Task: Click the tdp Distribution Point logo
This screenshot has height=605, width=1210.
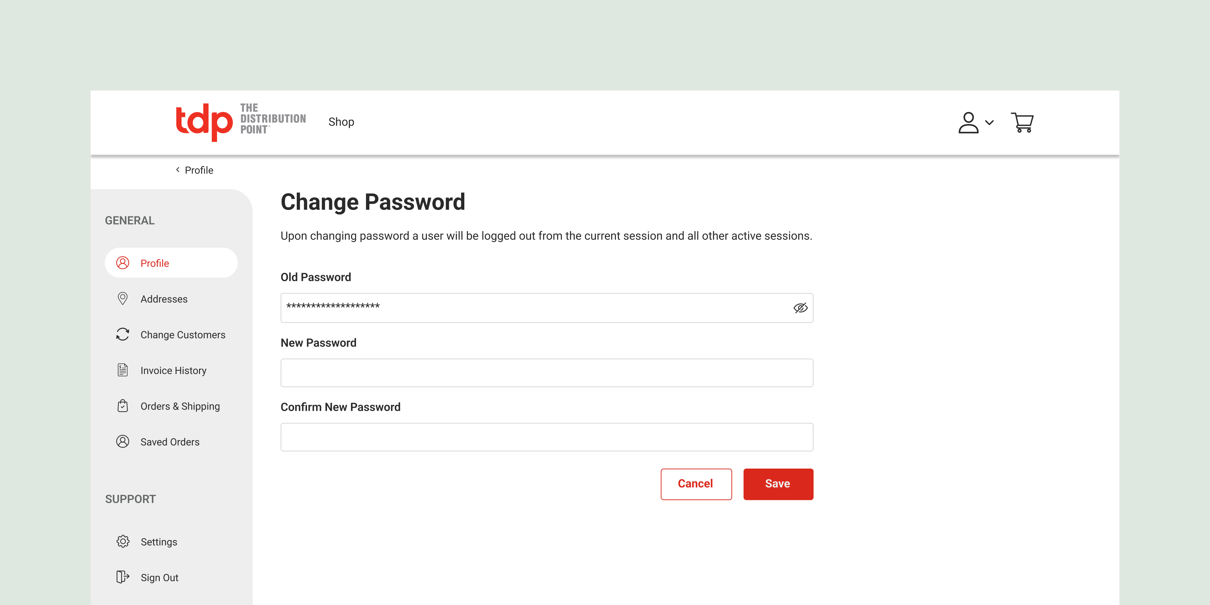Action: coord(240,122)
